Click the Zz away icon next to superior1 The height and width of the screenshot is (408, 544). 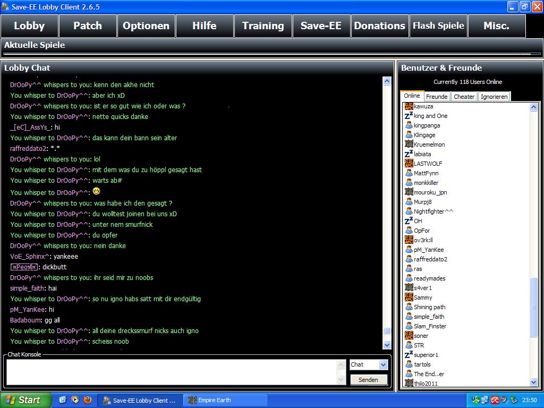pyautogui.click(x=409, y=355)
